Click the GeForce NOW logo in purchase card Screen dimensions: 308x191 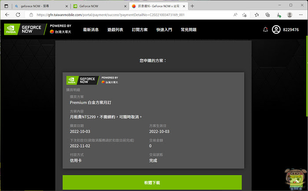(x=83, y=80)
